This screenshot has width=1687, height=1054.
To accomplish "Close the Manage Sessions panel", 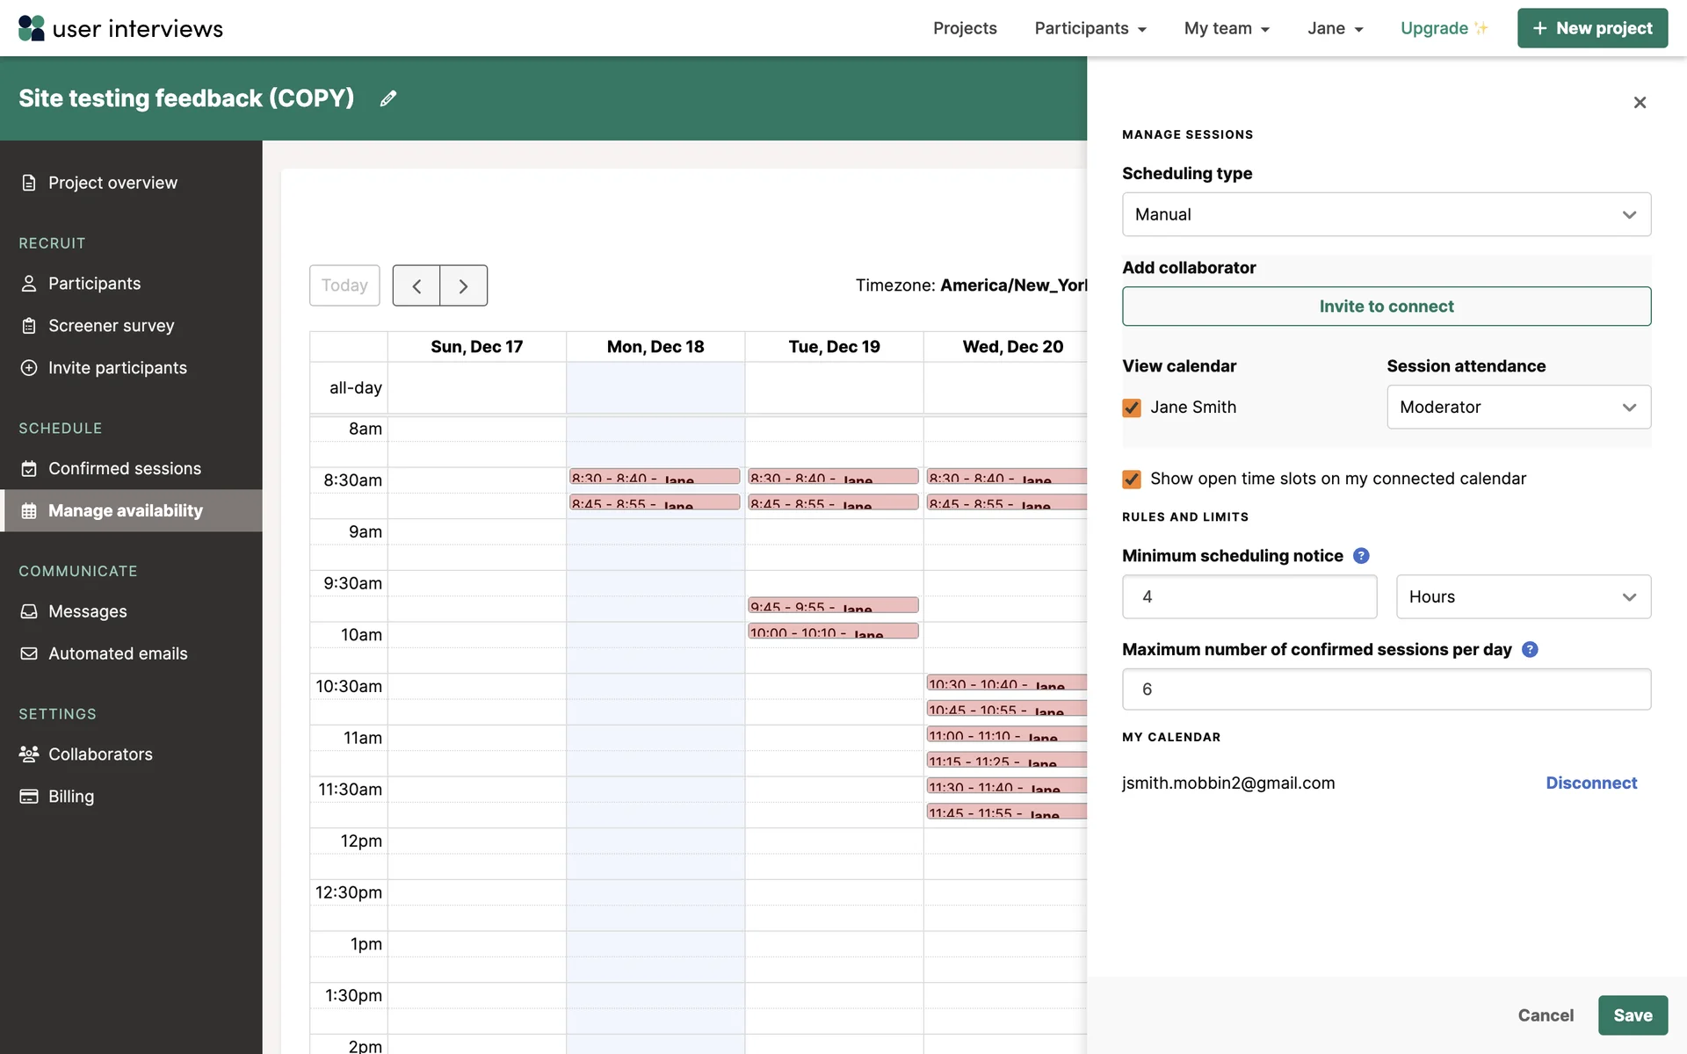I will [1640, 103].
